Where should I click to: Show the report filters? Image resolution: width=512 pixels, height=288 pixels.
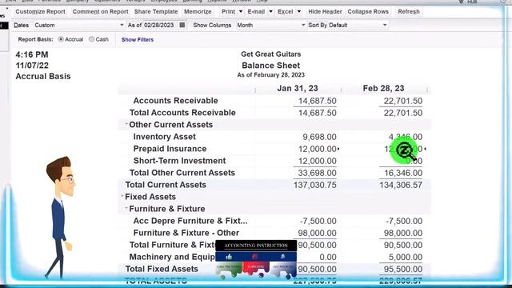tap(138, 39)
